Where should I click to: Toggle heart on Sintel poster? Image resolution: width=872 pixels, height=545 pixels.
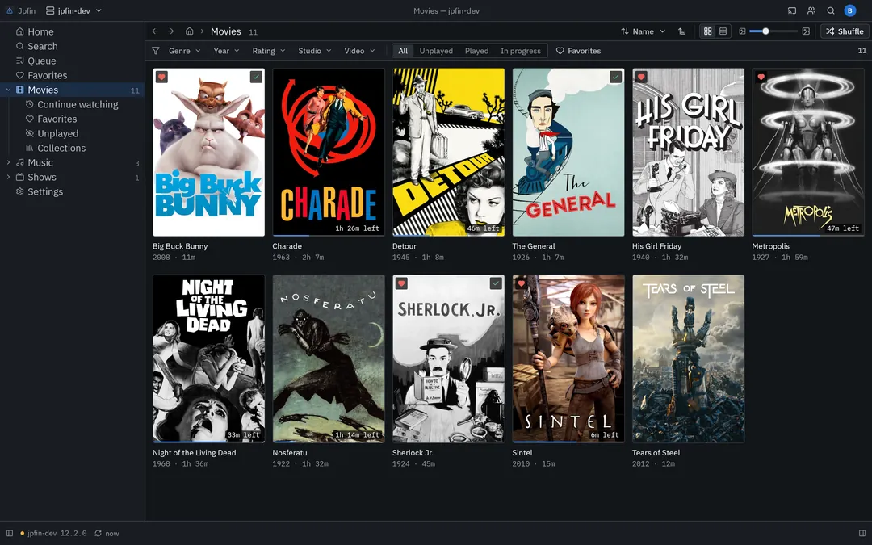(x=521, y=283)
